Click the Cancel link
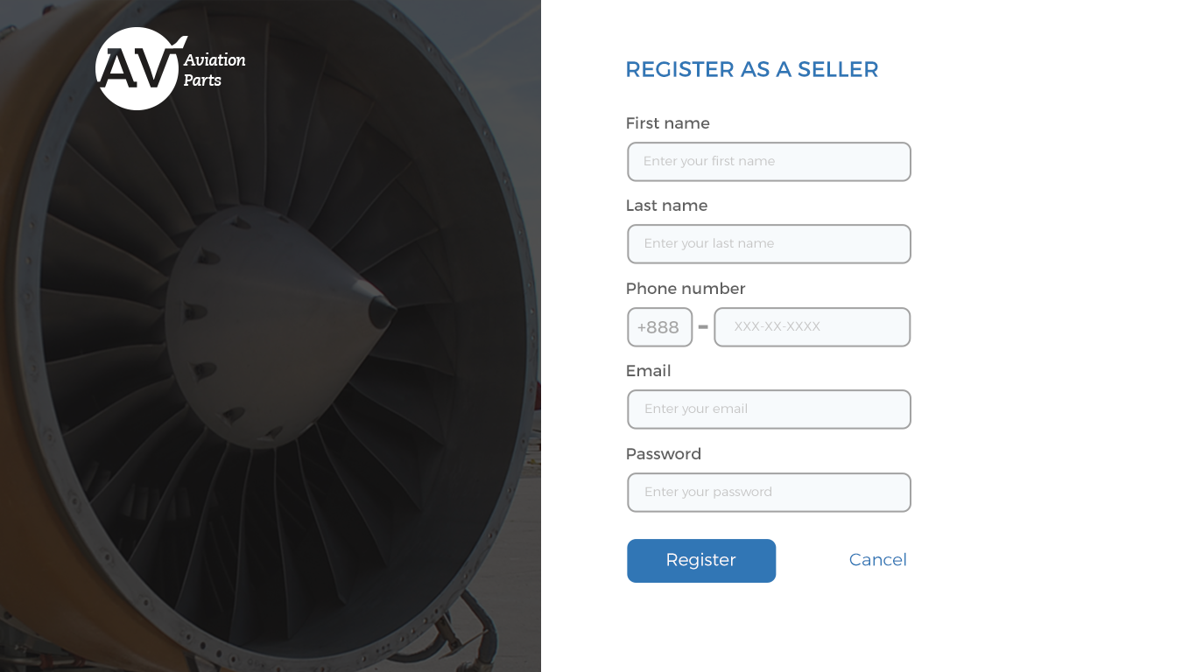This screenshot has width=1196, height=672. [877, 560]
